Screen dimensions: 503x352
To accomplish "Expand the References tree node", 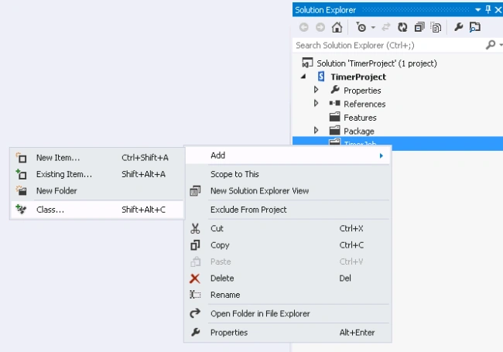I will coord(317,103).
